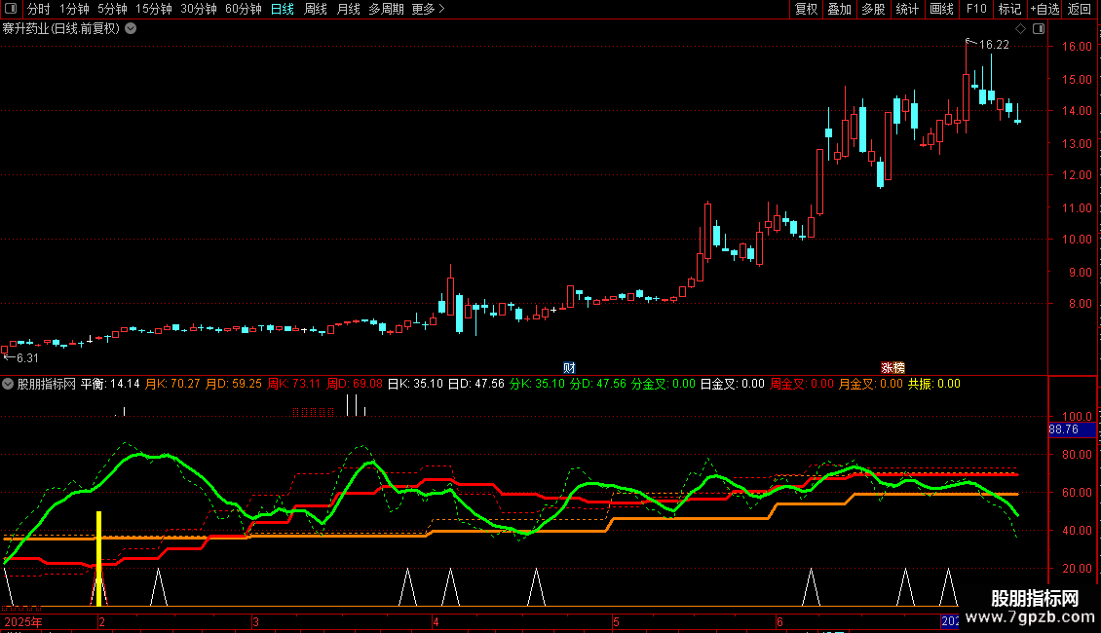This screenshot has height=633, width=1101.
Task: Toggle the side panel icon at chart top-right
Action: click(x=1039, y=29)
